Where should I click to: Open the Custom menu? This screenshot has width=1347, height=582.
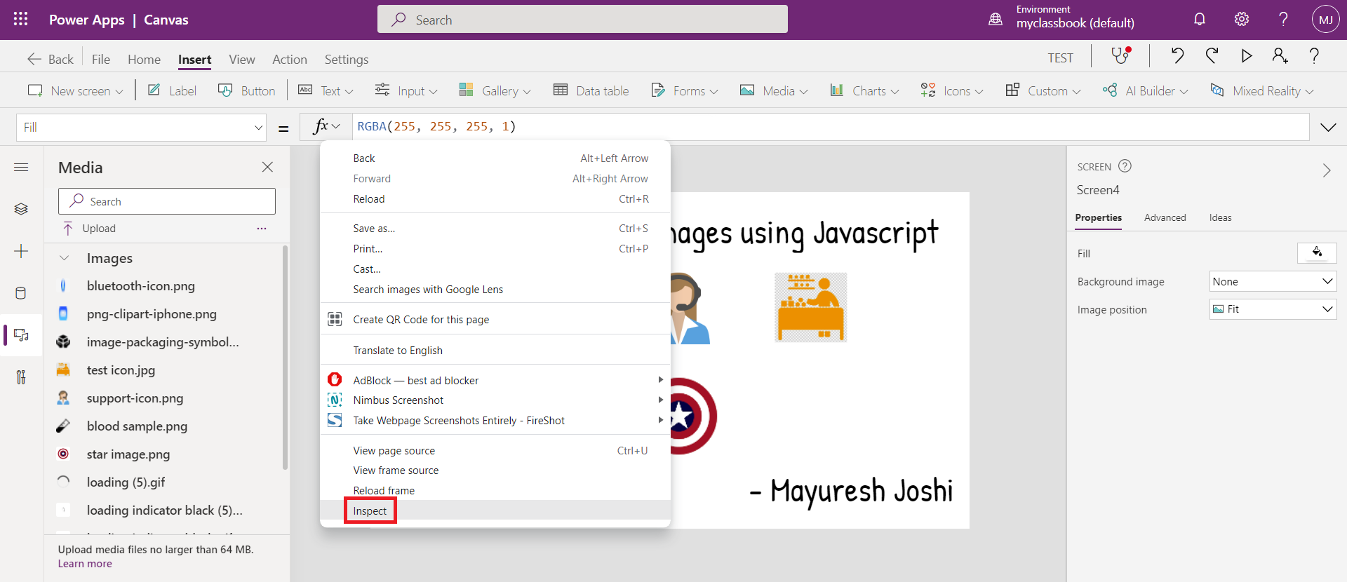(1043, 90)
